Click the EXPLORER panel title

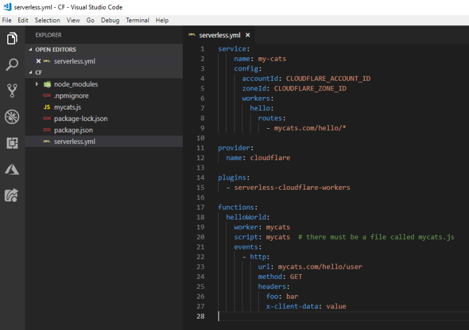pos(48,35)
